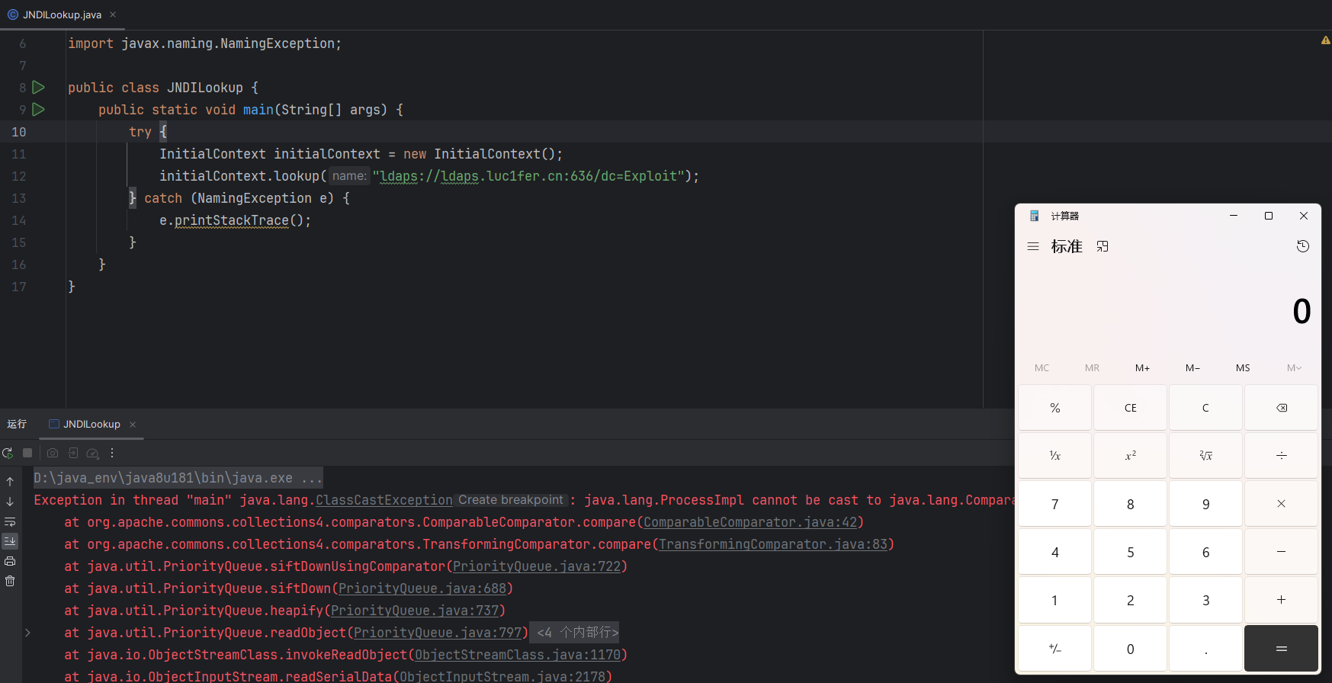The image size is (1332, 683).
Task: Click Calculator MS memory store
Action: pyautogui.click(x=1243, y=368)
